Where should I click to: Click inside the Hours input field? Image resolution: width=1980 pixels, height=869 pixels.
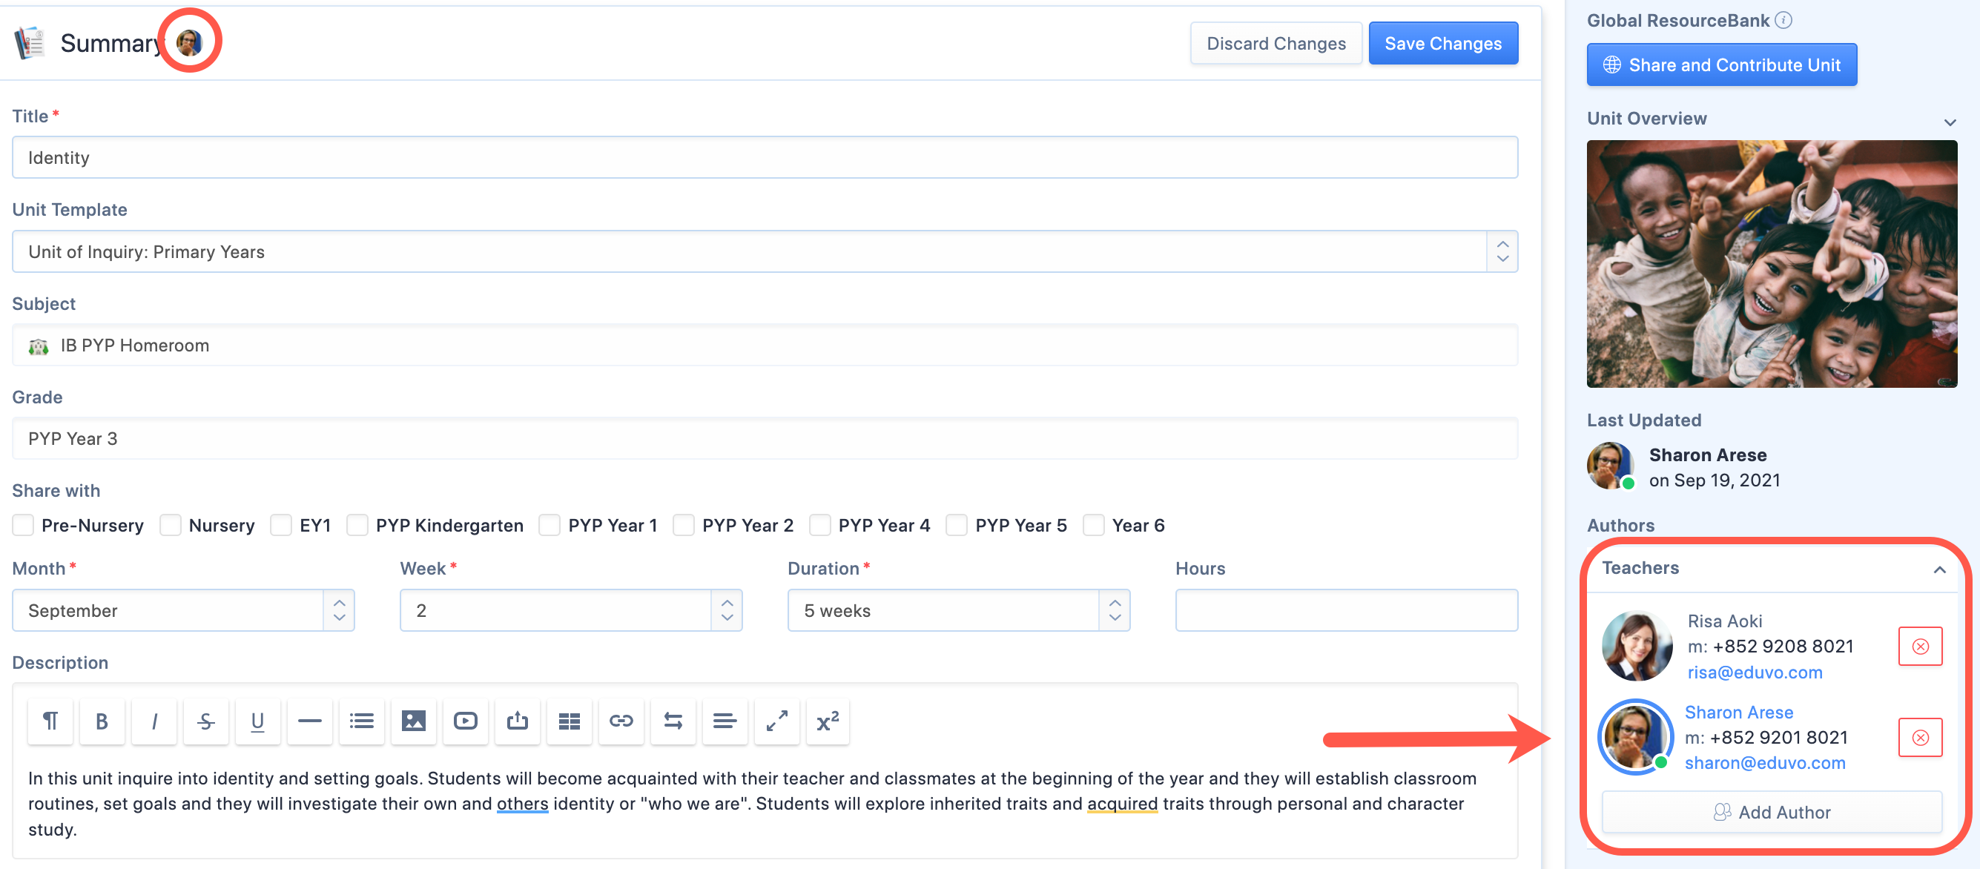point(1345,609)
